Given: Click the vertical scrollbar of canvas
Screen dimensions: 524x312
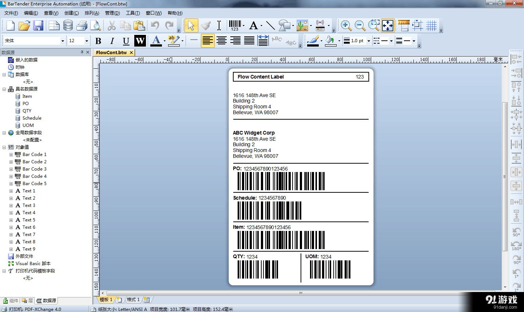Looking at the screenshot, I should pos(505,177).
